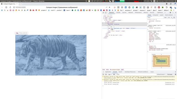Open the style.min.css link beside the compare-images span rule
This screenshot has width=177, height=99.
[x=170, y=31]
